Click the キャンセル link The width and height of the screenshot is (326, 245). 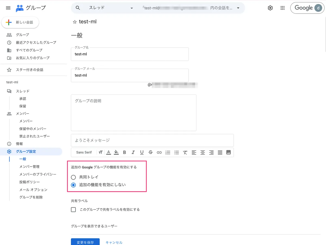pos(114,243)
